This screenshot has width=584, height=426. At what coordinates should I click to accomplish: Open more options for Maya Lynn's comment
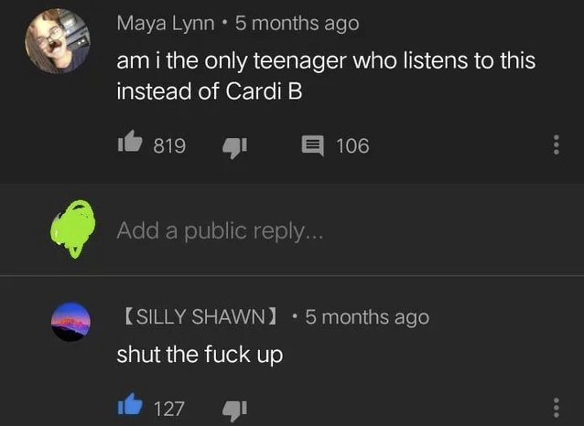[556, 144]
